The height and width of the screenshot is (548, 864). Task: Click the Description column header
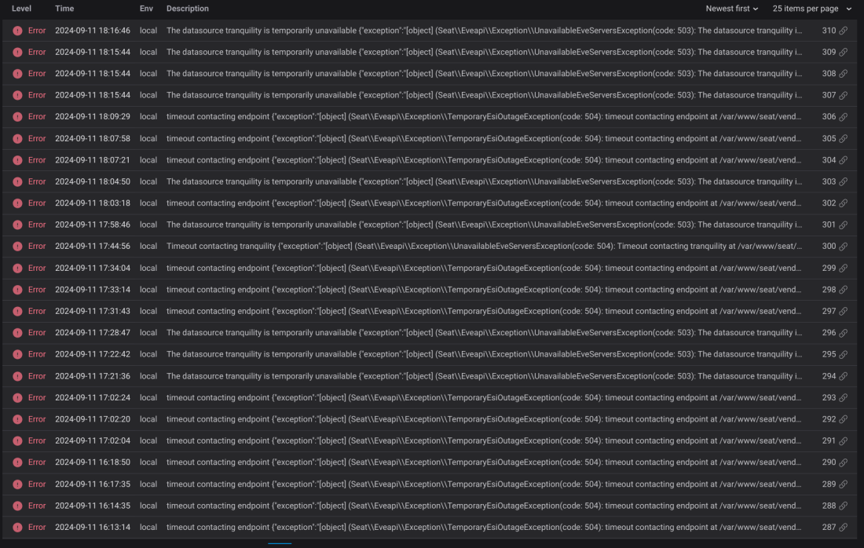point(188,9)
